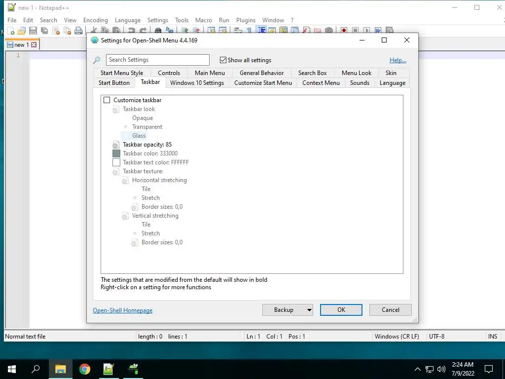Select the Glass taskbar look option

[139, 136]
